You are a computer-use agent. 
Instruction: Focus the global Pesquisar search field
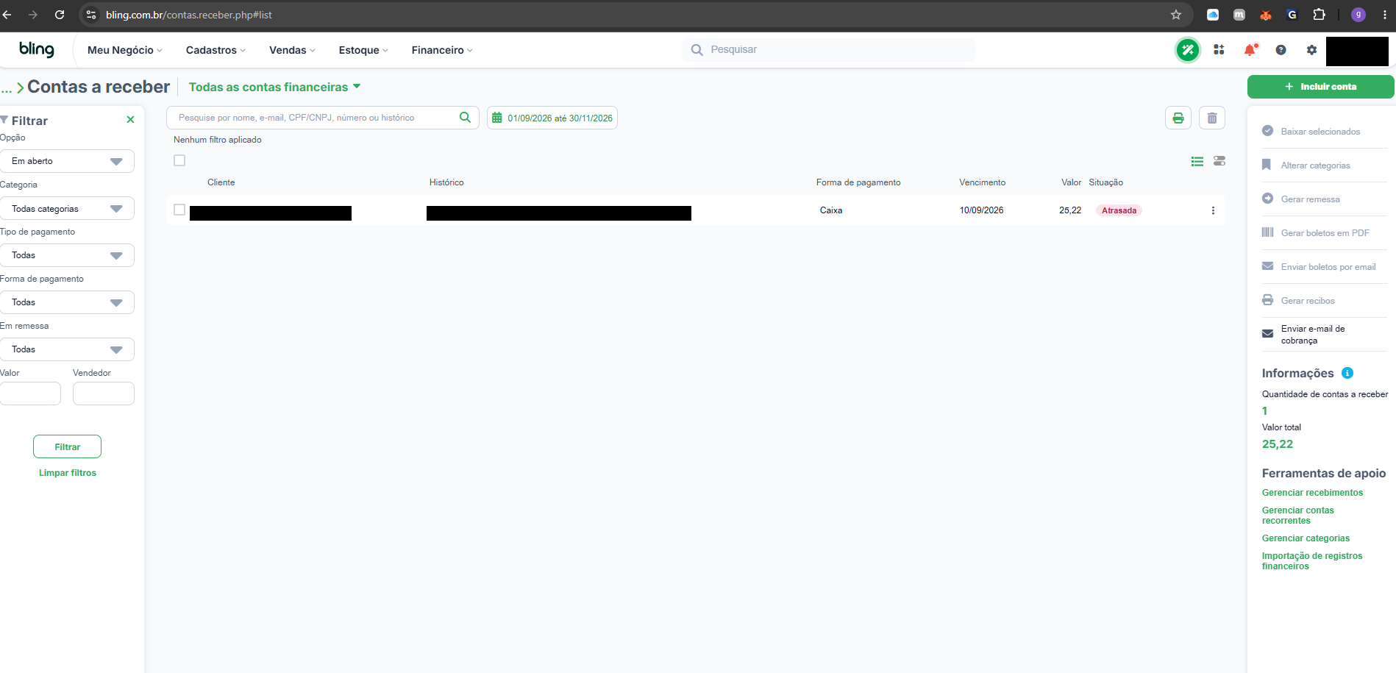(829, 50)
